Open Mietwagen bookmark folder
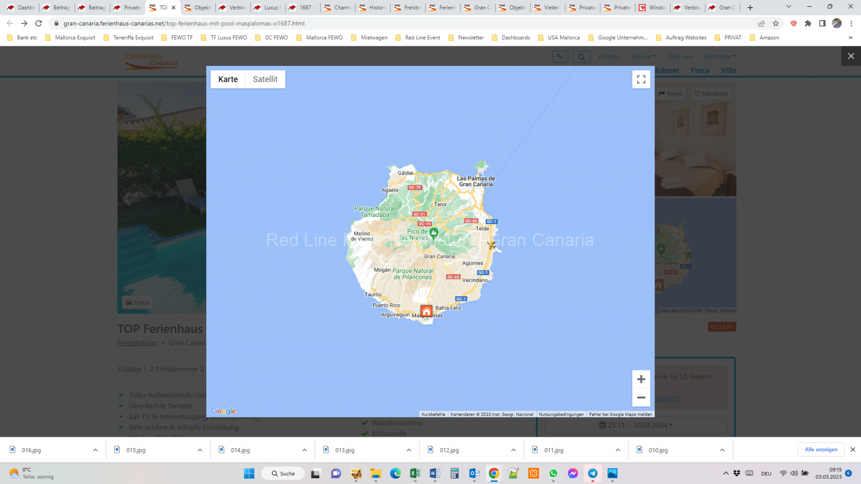This screenshot has width=861, height=484. (369, 38)
